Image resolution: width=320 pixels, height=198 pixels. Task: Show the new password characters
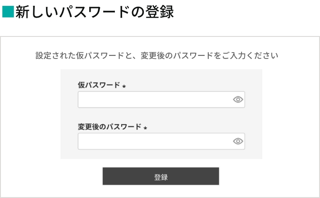(x=238, y=141)
